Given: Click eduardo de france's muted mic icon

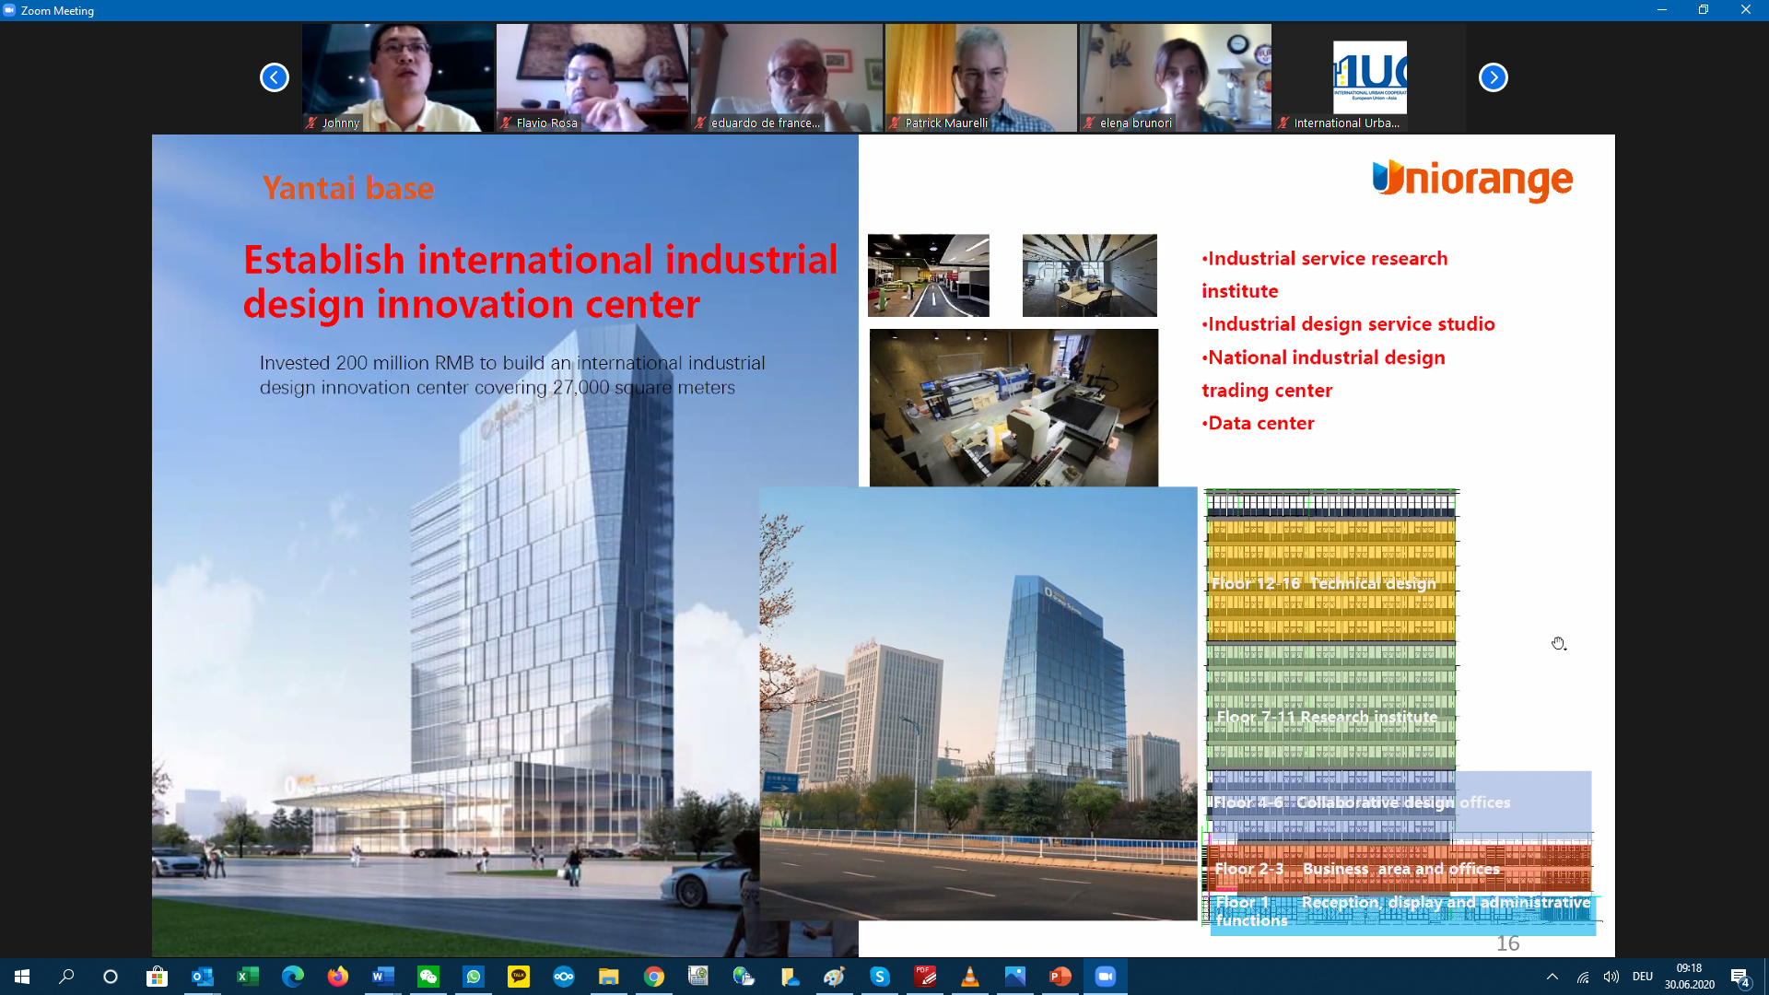Looking at the screenshot, I should [x=700, y=123].
